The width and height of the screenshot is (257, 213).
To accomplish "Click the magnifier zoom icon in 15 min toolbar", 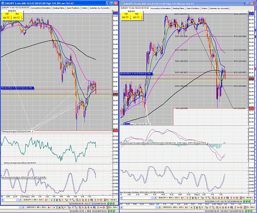I will click(x=213, y=198).
